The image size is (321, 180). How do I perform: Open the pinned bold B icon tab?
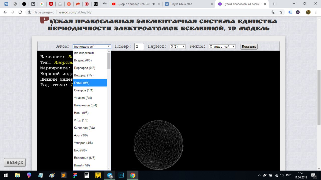coord(96,4)
